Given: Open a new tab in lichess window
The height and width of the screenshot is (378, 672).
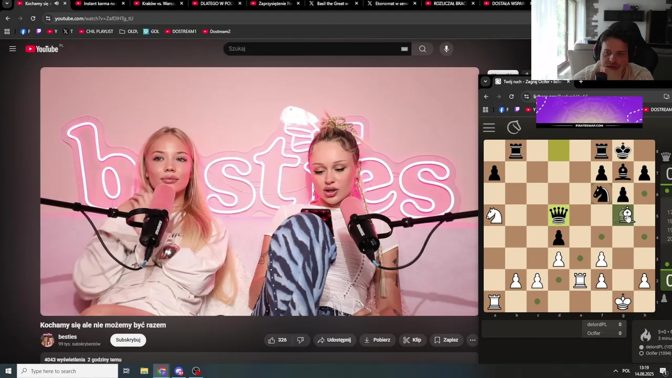Looking at the screenshot, I should tap(581, 81).
